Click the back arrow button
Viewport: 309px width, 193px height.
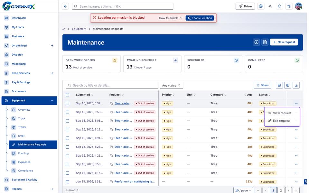click(x=65, y=6)
